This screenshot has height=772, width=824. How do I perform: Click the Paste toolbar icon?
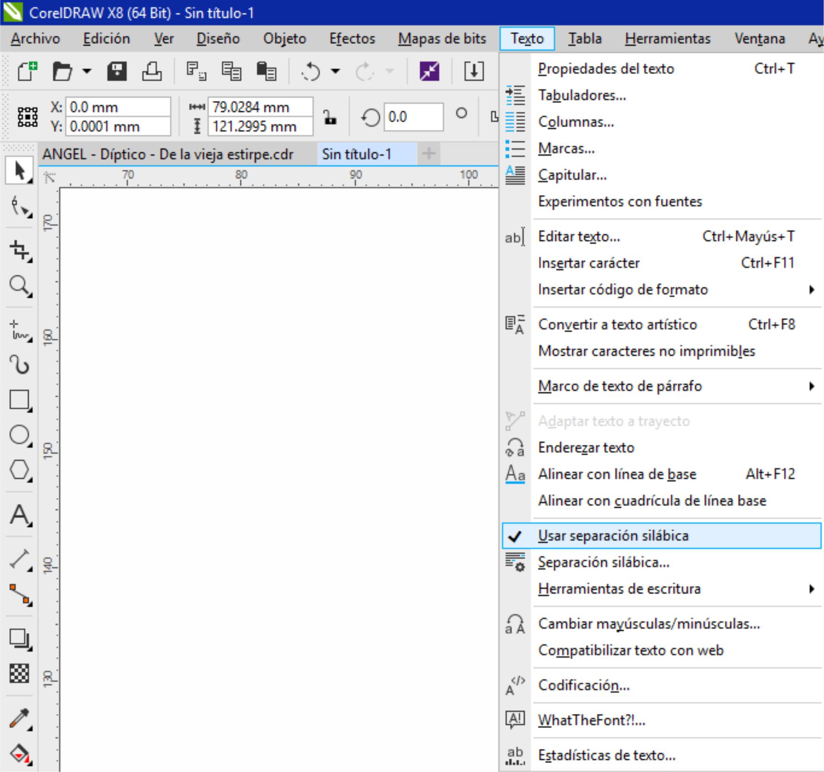coord(267,72)
